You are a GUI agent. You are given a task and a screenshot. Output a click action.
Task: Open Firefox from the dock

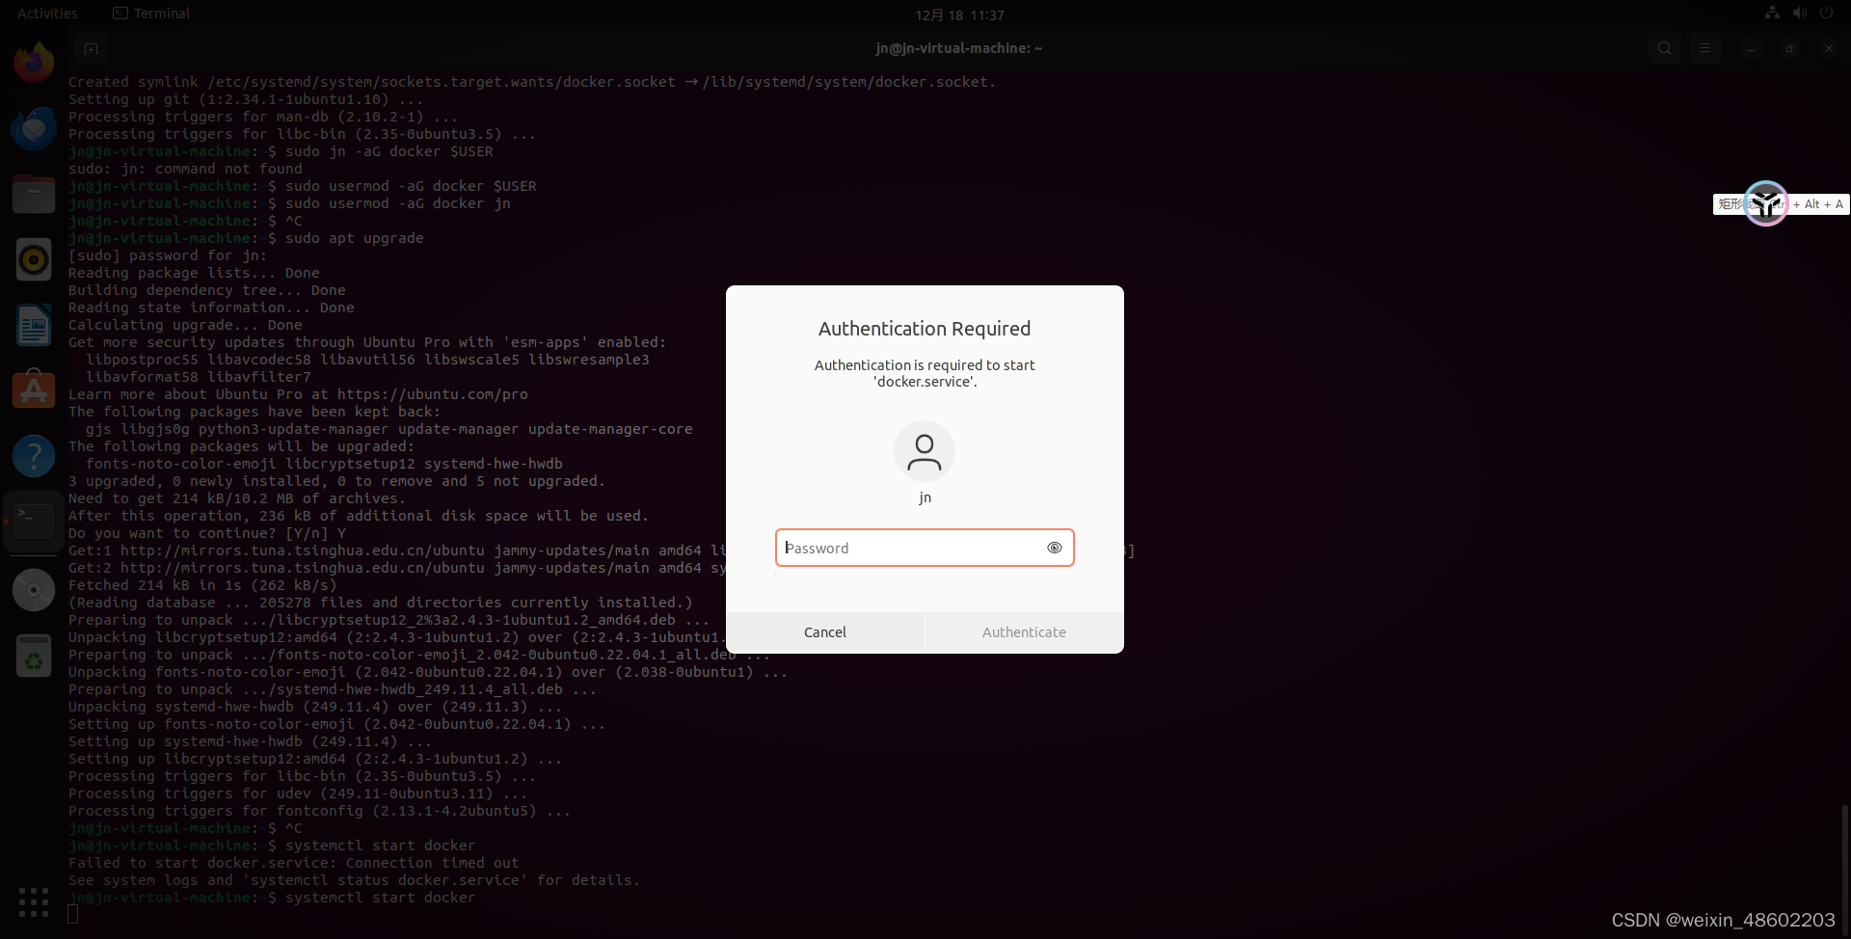(33, 61)
